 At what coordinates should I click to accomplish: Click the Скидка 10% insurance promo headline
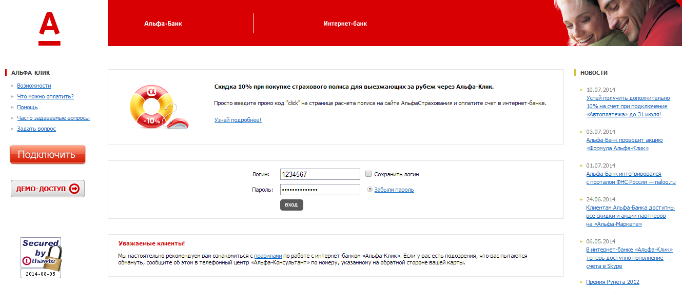pos(354,87)
